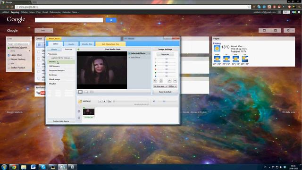Expand the Selected Effects panel arrow
This screenshot has width=302, height=170.
[x=149, y=53]
